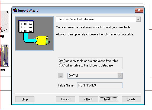Image resolution: width=152 pixels, height=110 pixels.
Task: Close the Import Wizard dialog
Action: [139, 10]
